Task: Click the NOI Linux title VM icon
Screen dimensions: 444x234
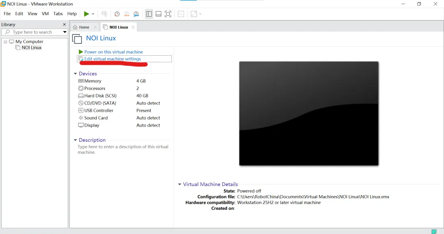Action: pos(77,39)
